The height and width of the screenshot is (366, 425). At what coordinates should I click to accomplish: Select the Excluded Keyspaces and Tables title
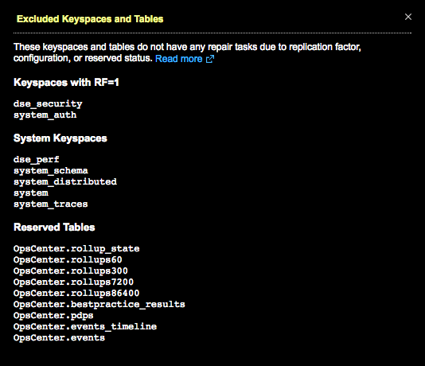point(90,19)
